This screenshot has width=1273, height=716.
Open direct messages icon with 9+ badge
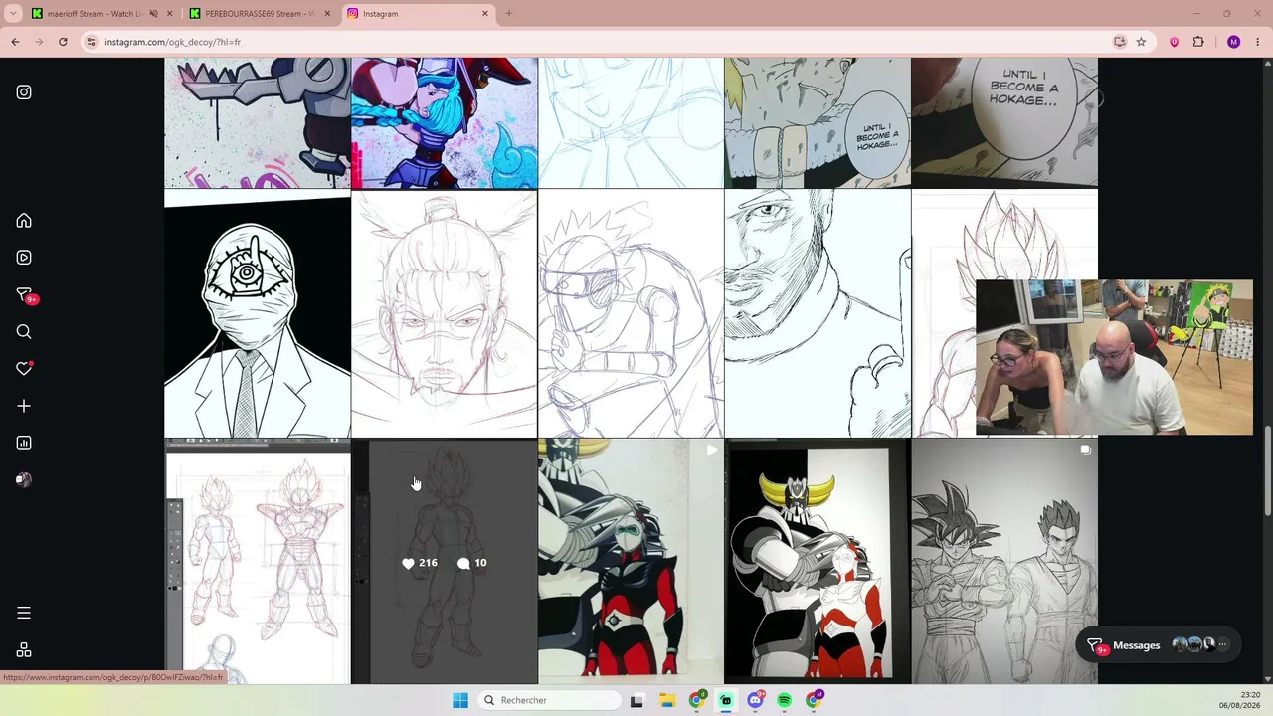tap(24, 295)
